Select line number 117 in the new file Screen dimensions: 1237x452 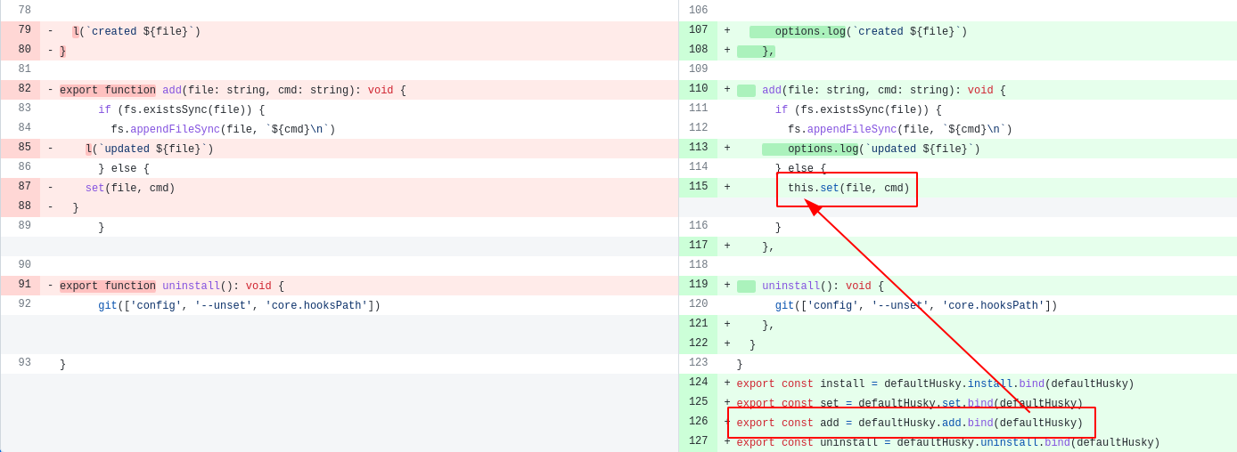[x=698, y=246]
